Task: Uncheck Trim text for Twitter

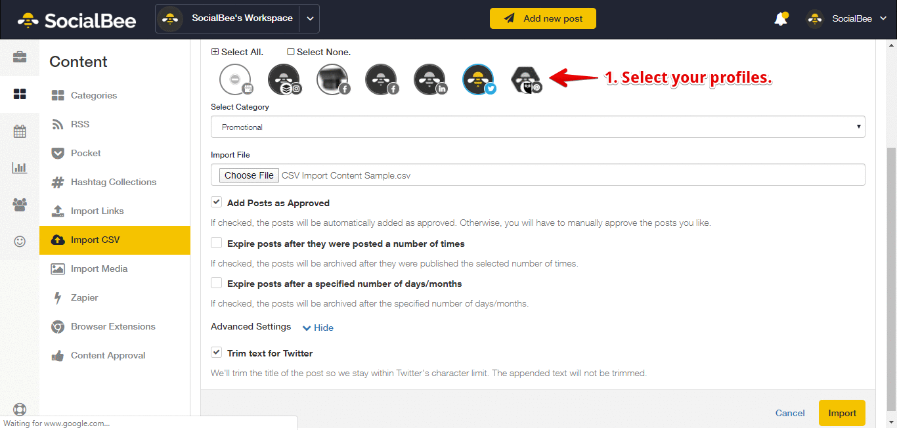Action: [217, 353]
